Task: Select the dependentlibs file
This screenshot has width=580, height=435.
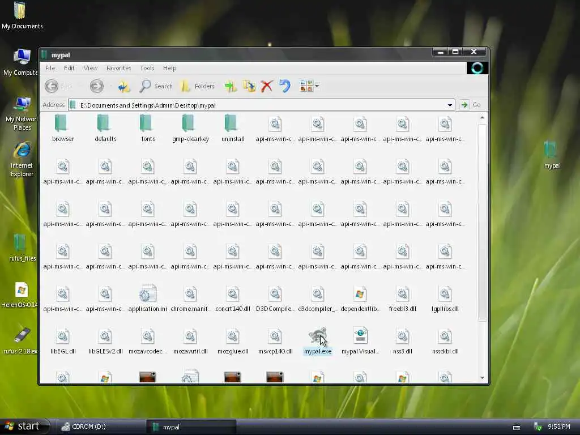Action: pos(360,298)
